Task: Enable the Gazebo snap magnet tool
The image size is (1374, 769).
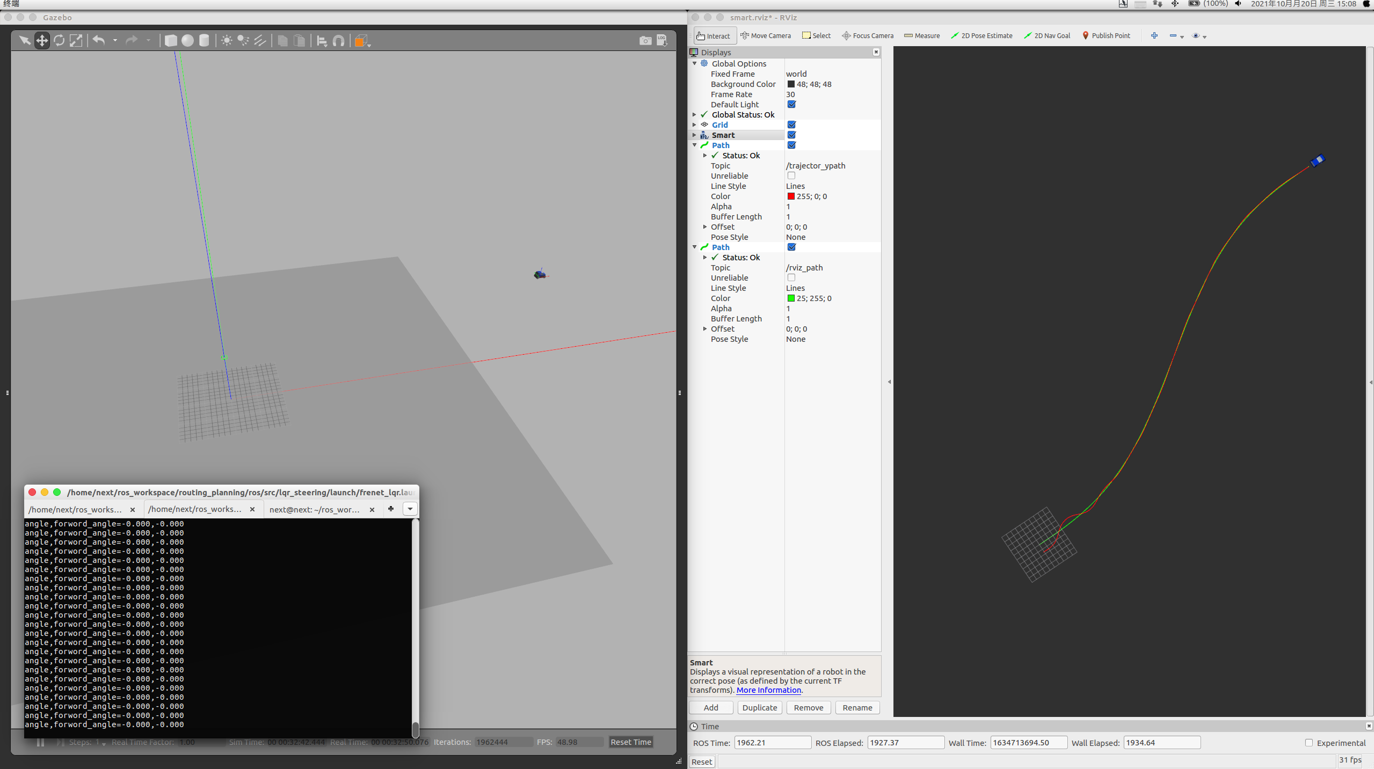Action: point(338,41)
